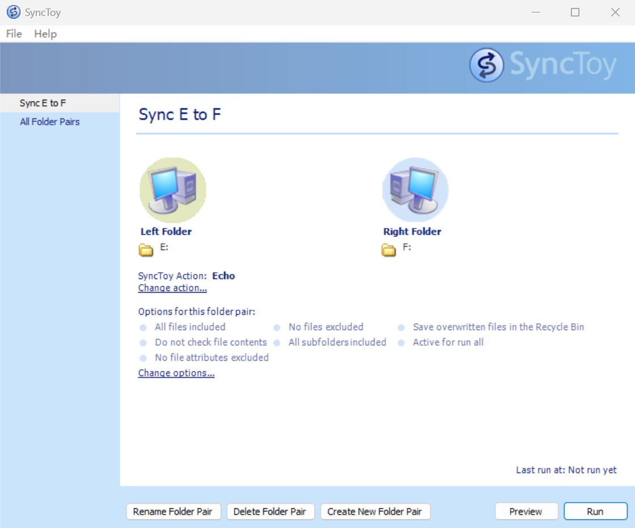Run the Sync E to F folder pair
Viewport: 635px width, 528px height.
[596, 511]
